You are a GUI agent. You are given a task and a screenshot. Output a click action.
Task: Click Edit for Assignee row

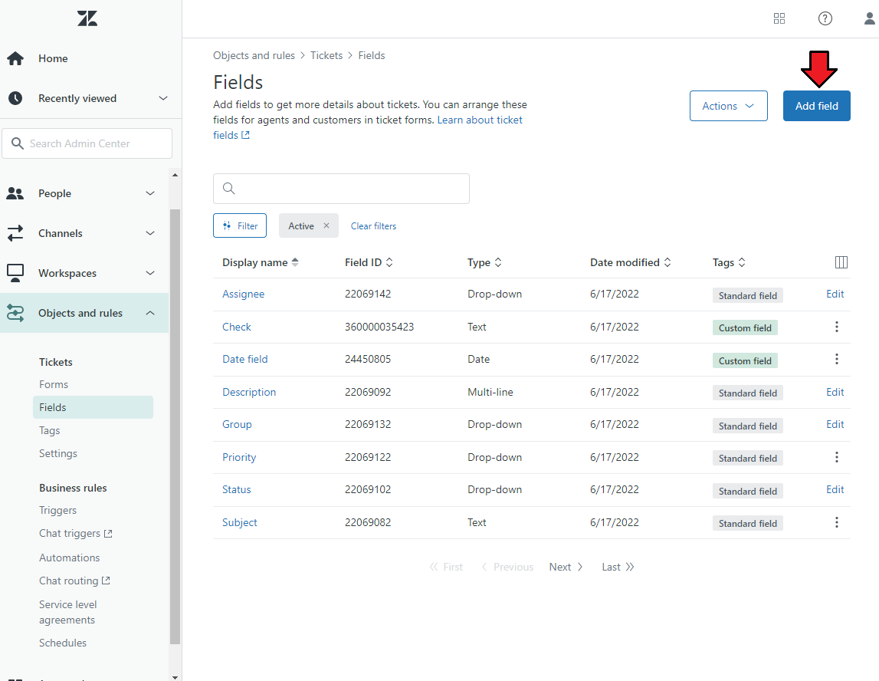835,294
